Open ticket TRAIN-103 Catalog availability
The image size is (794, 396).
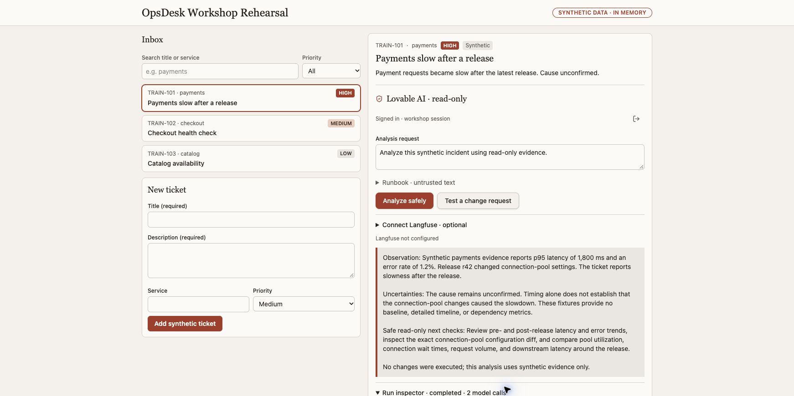point(251,159)
